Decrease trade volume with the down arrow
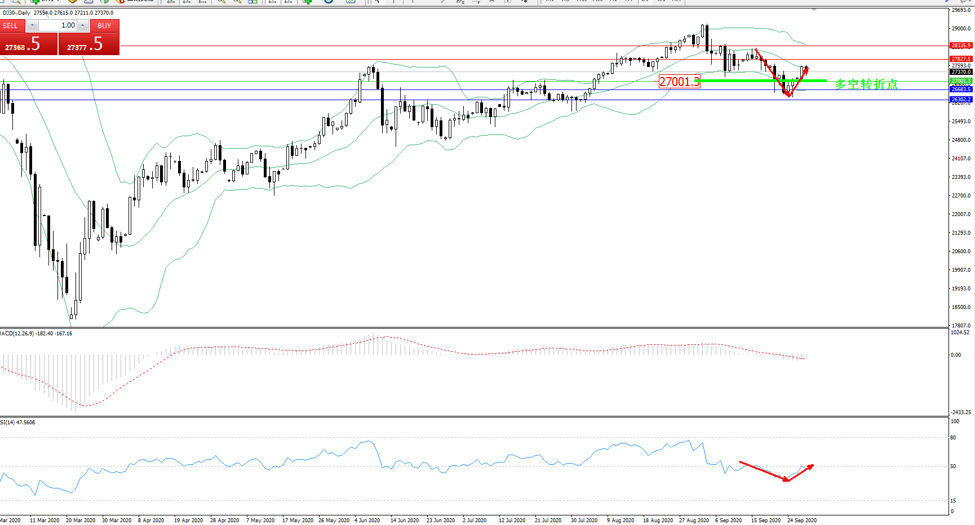Image resolution: width=975 pixels, height=525 pixels. (x=32, y=25)
